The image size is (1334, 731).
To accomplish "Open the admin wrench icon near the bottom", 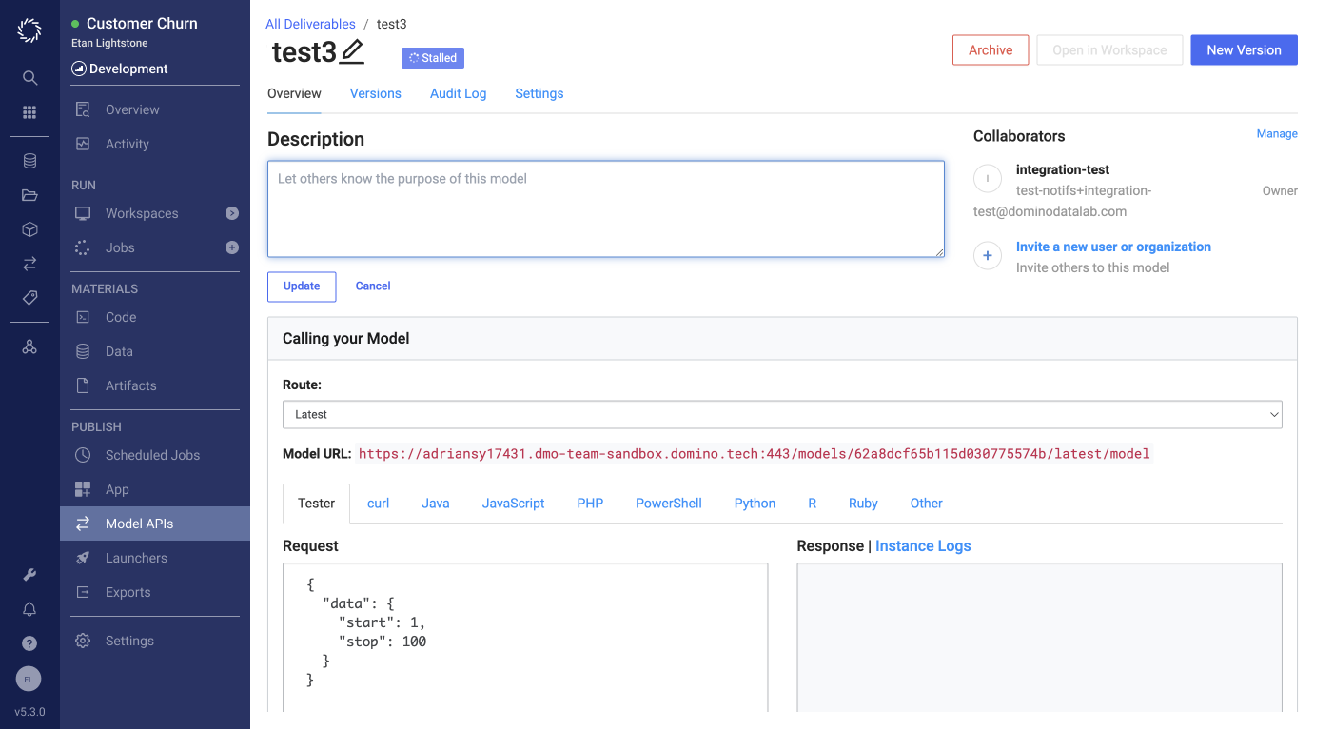I will [29, 574].
